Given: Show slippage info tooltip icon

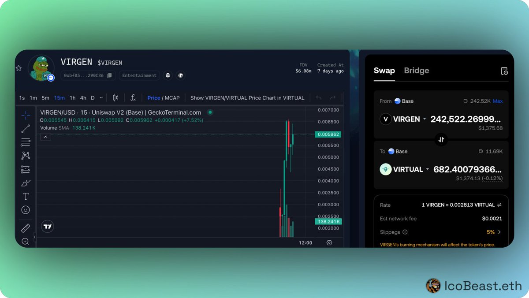Looking at the screenshot, I should pyautogui.click(x=405, y=232).
